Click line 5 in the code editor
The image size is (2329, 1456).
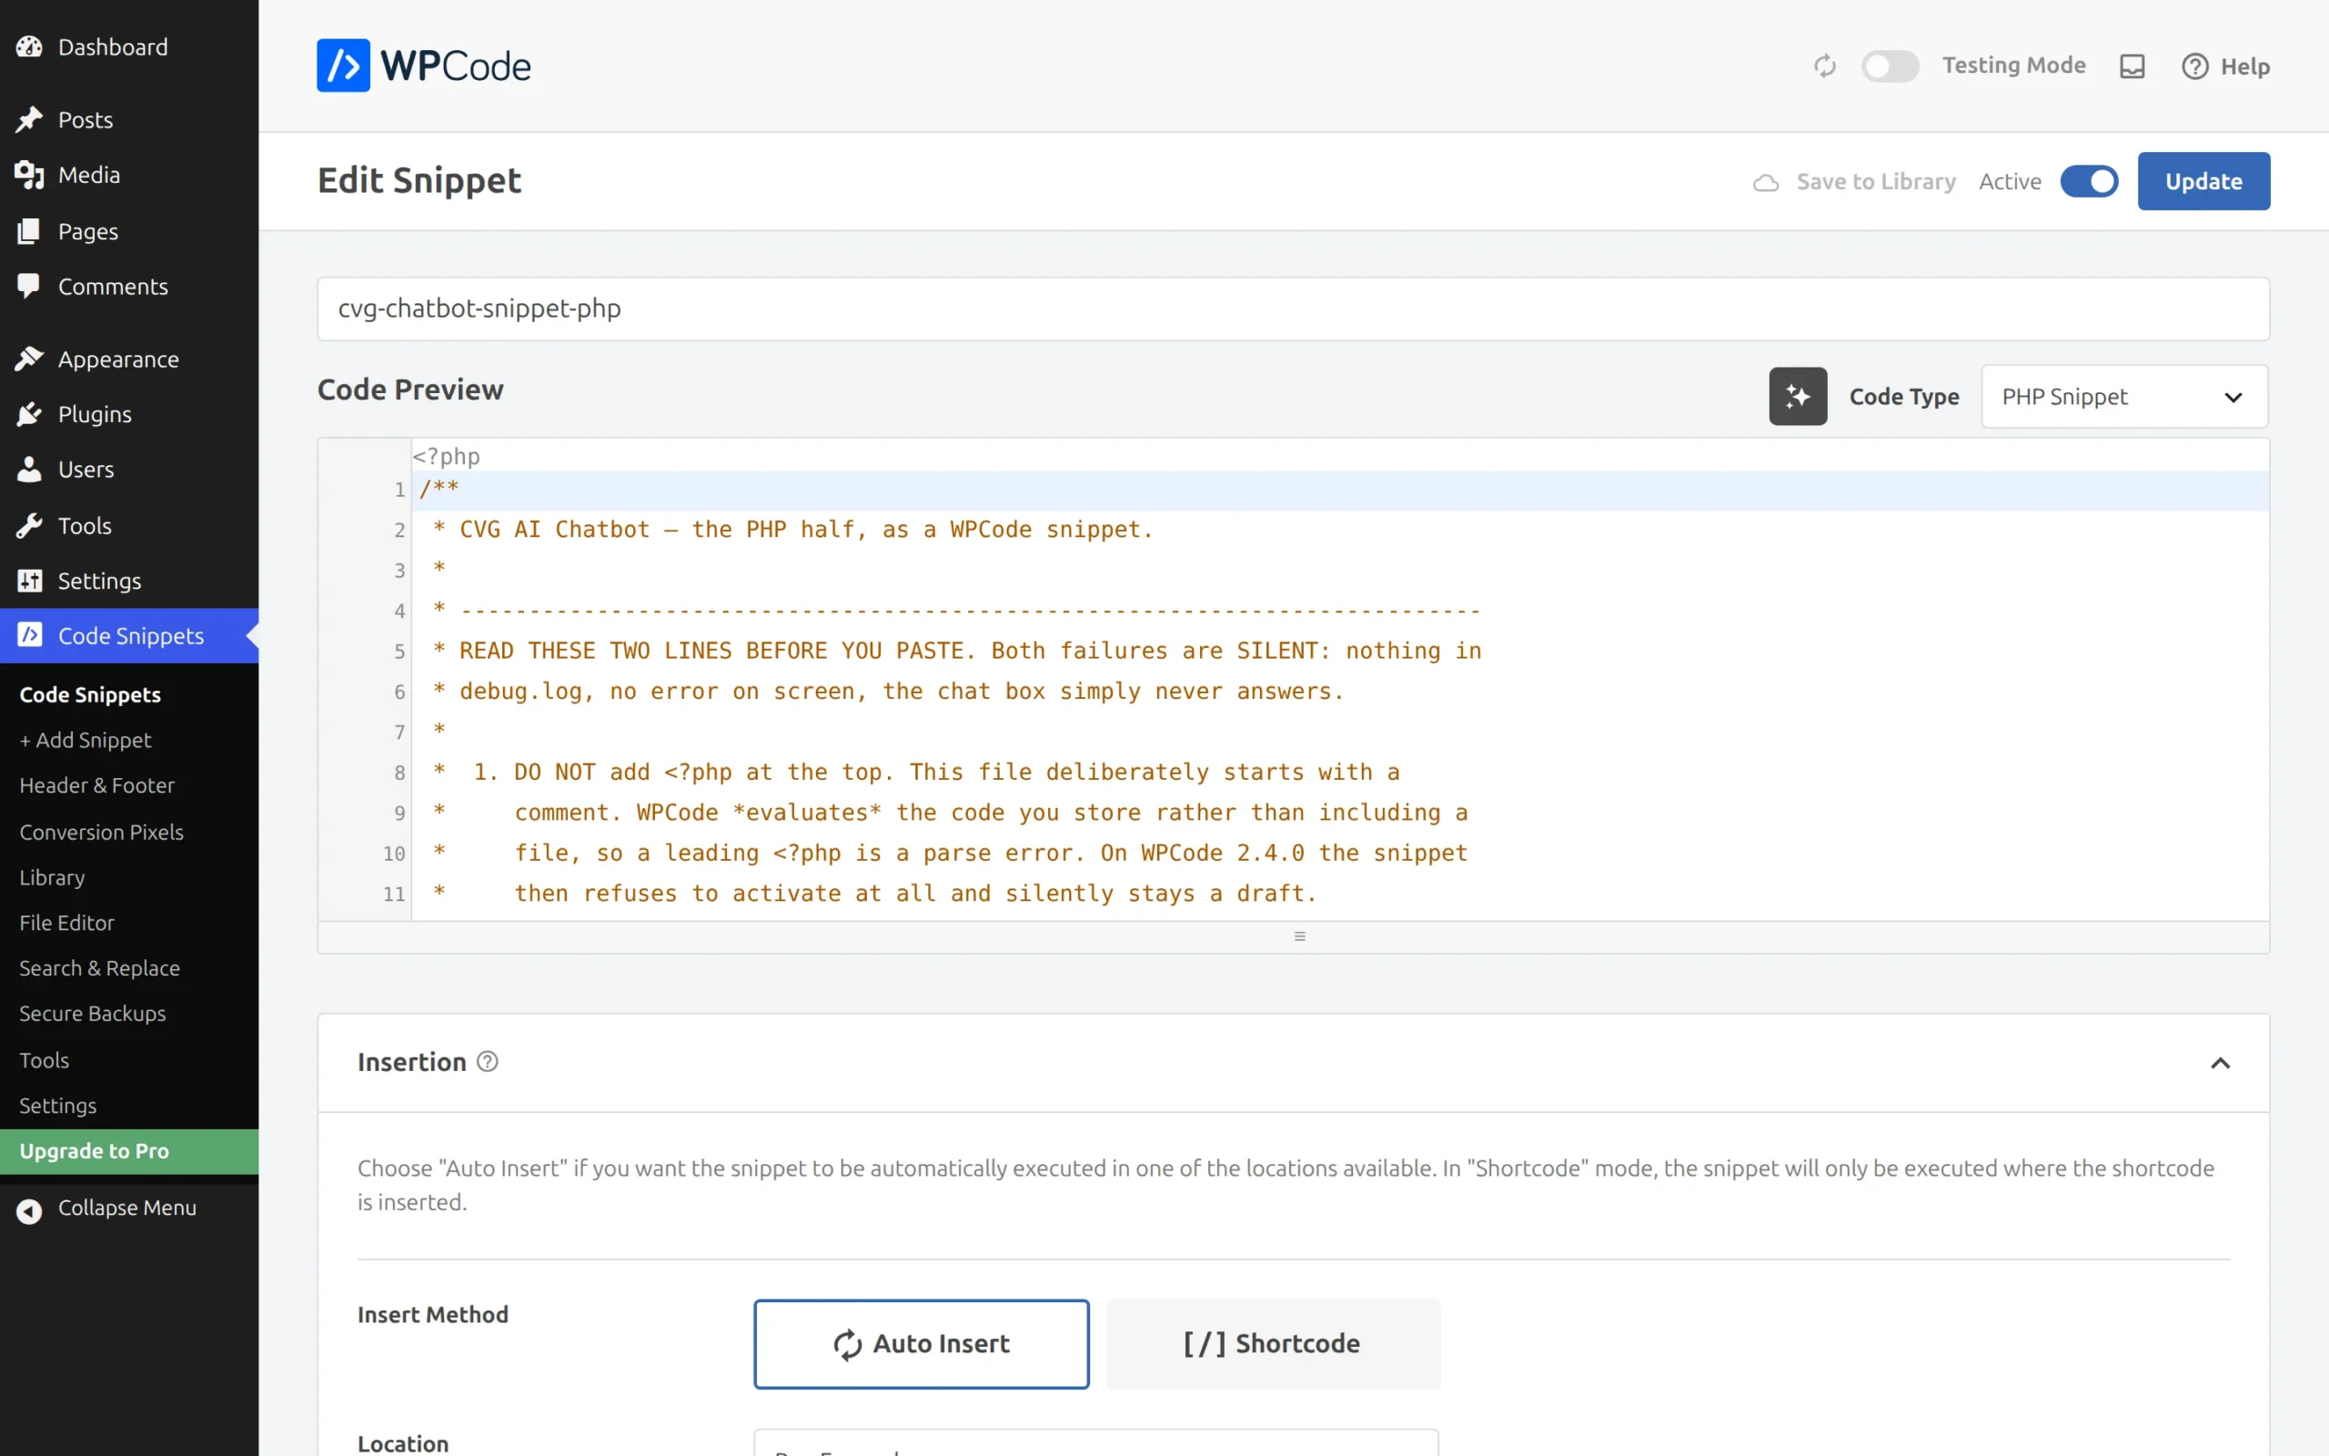1340,651
